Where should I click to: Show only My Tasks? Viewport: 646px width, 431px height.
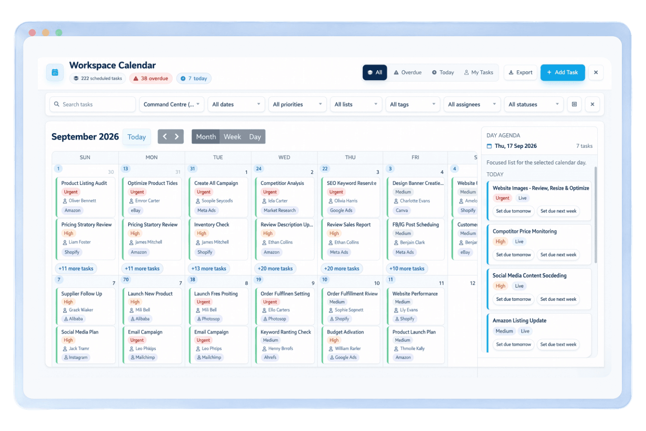(478, 72)
